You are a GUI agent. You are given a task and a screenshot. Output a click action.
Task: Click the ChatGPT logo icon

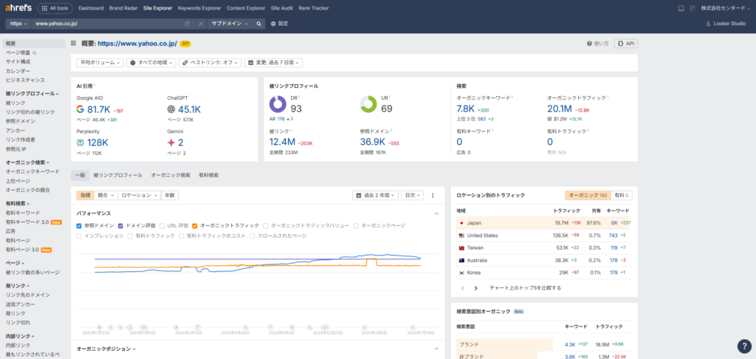[x=171, y=109]
